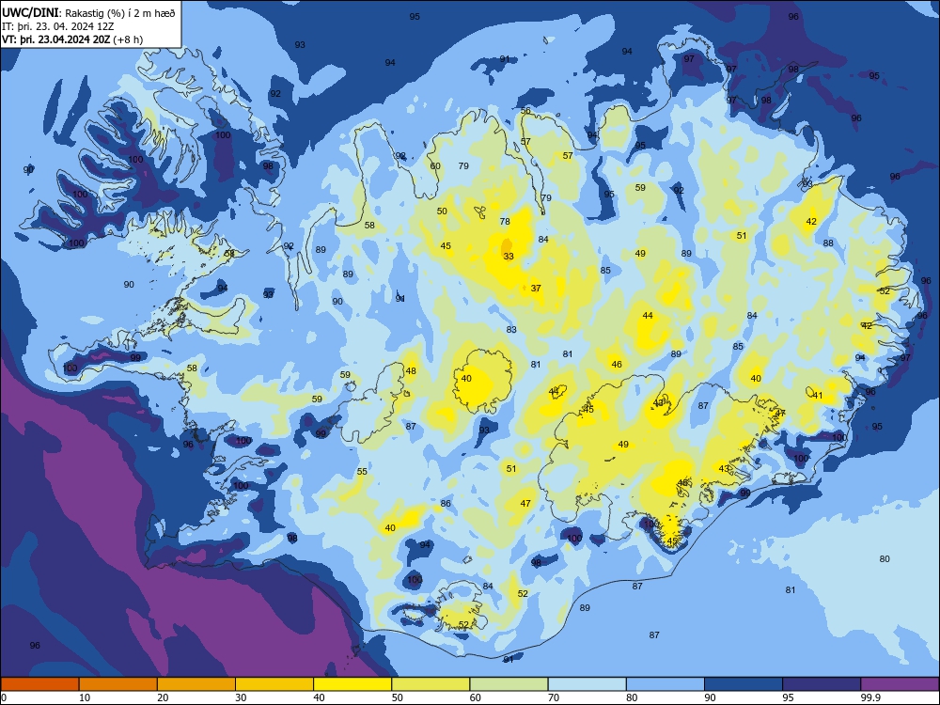Click the humidity value 48 on the map
This screenshot has width=940, height=705.
pos(411,370)
